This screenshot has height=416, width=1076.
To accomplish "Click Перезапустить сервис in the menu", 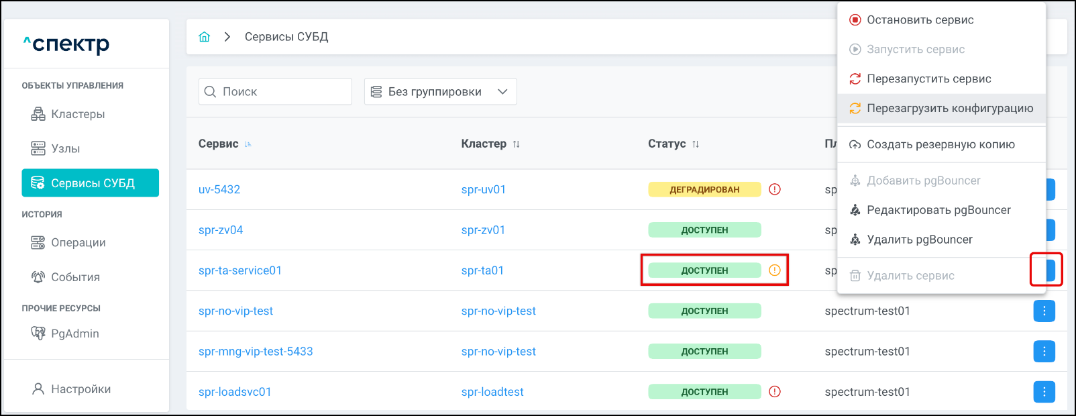I will (928, 79).
